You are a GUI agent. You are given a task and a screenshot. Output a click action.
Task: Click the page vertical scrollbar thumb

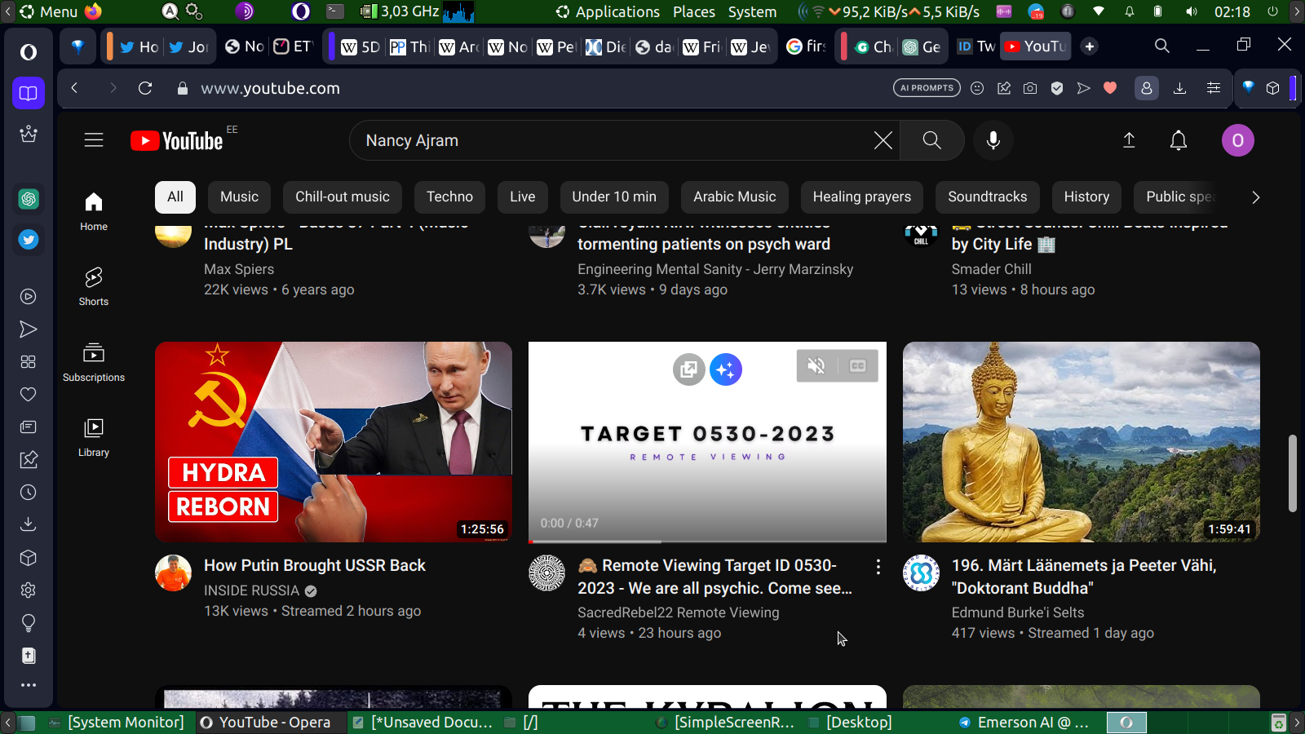click(x=1292, y=473)
